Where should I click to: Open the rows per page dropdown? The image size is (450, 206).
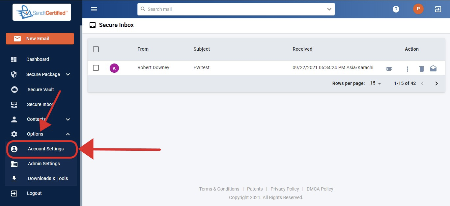[375, 83]
